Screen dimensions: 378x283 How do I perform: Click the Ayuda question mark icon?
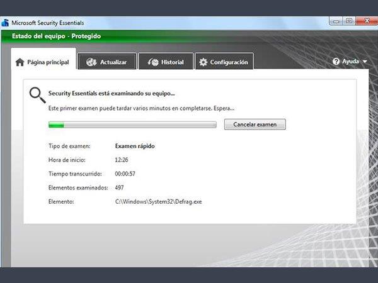point(336,62)
